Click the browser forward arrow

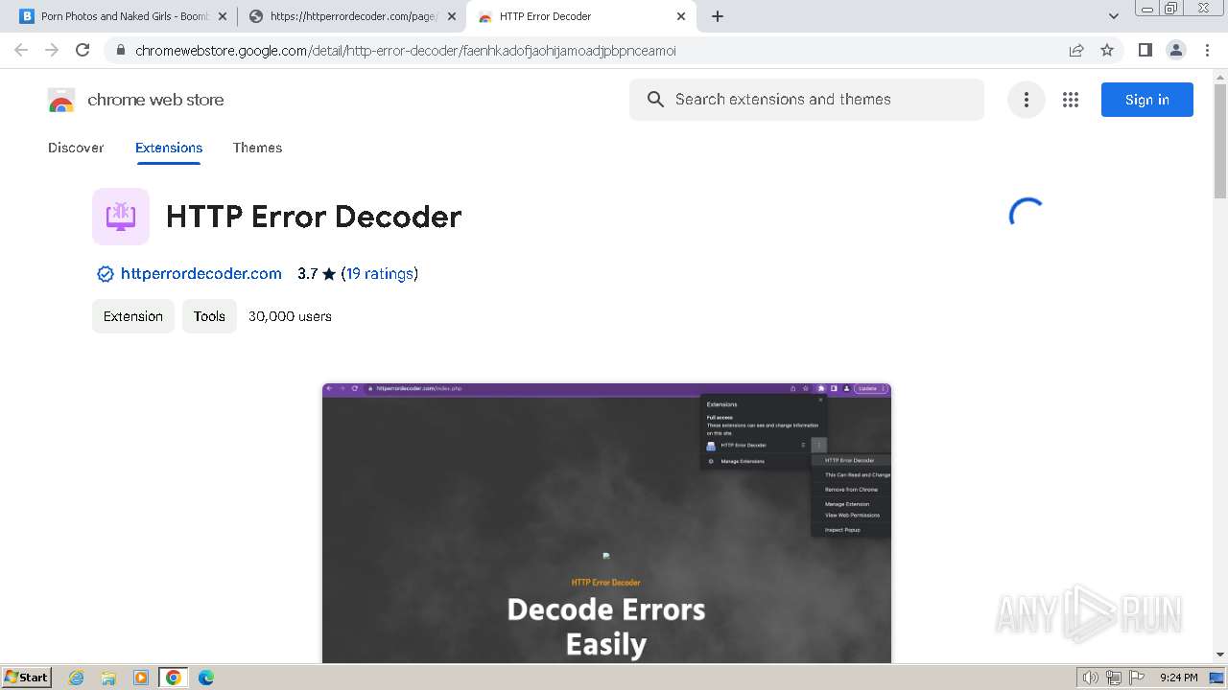coord(52,50)
